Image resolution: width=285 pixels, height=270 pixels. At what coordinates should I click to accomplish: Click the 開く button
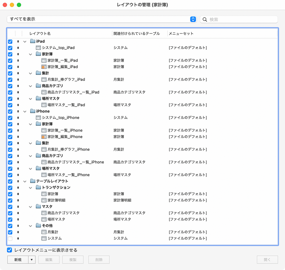(x=267, y=260)
